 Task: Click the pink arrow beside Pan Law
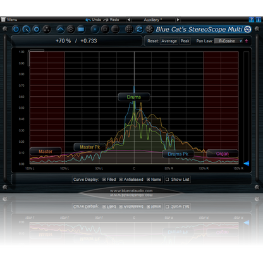(247, 41)
